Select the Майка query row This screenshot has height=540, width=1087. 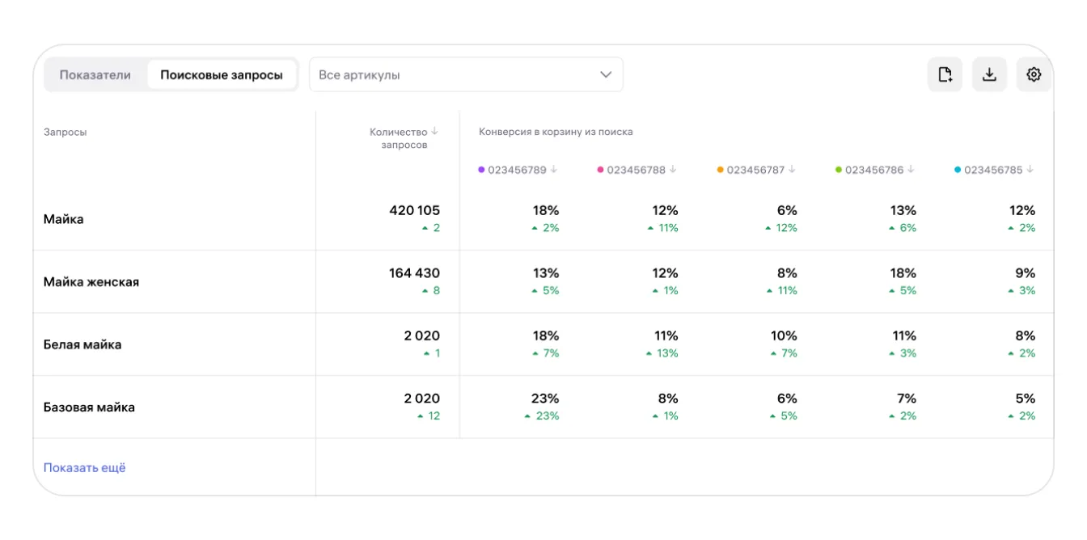click(x=64, y=219)
